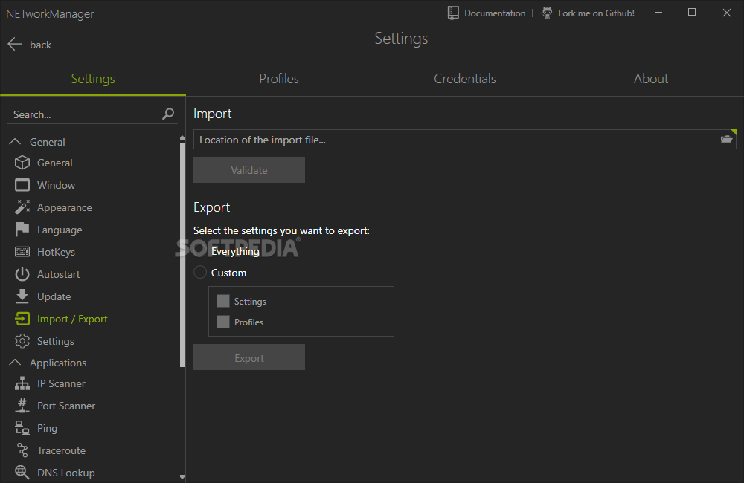Viewport: 744px width, 483px height.
Task: Click the Window settings icon
Action: coord(22,185)
